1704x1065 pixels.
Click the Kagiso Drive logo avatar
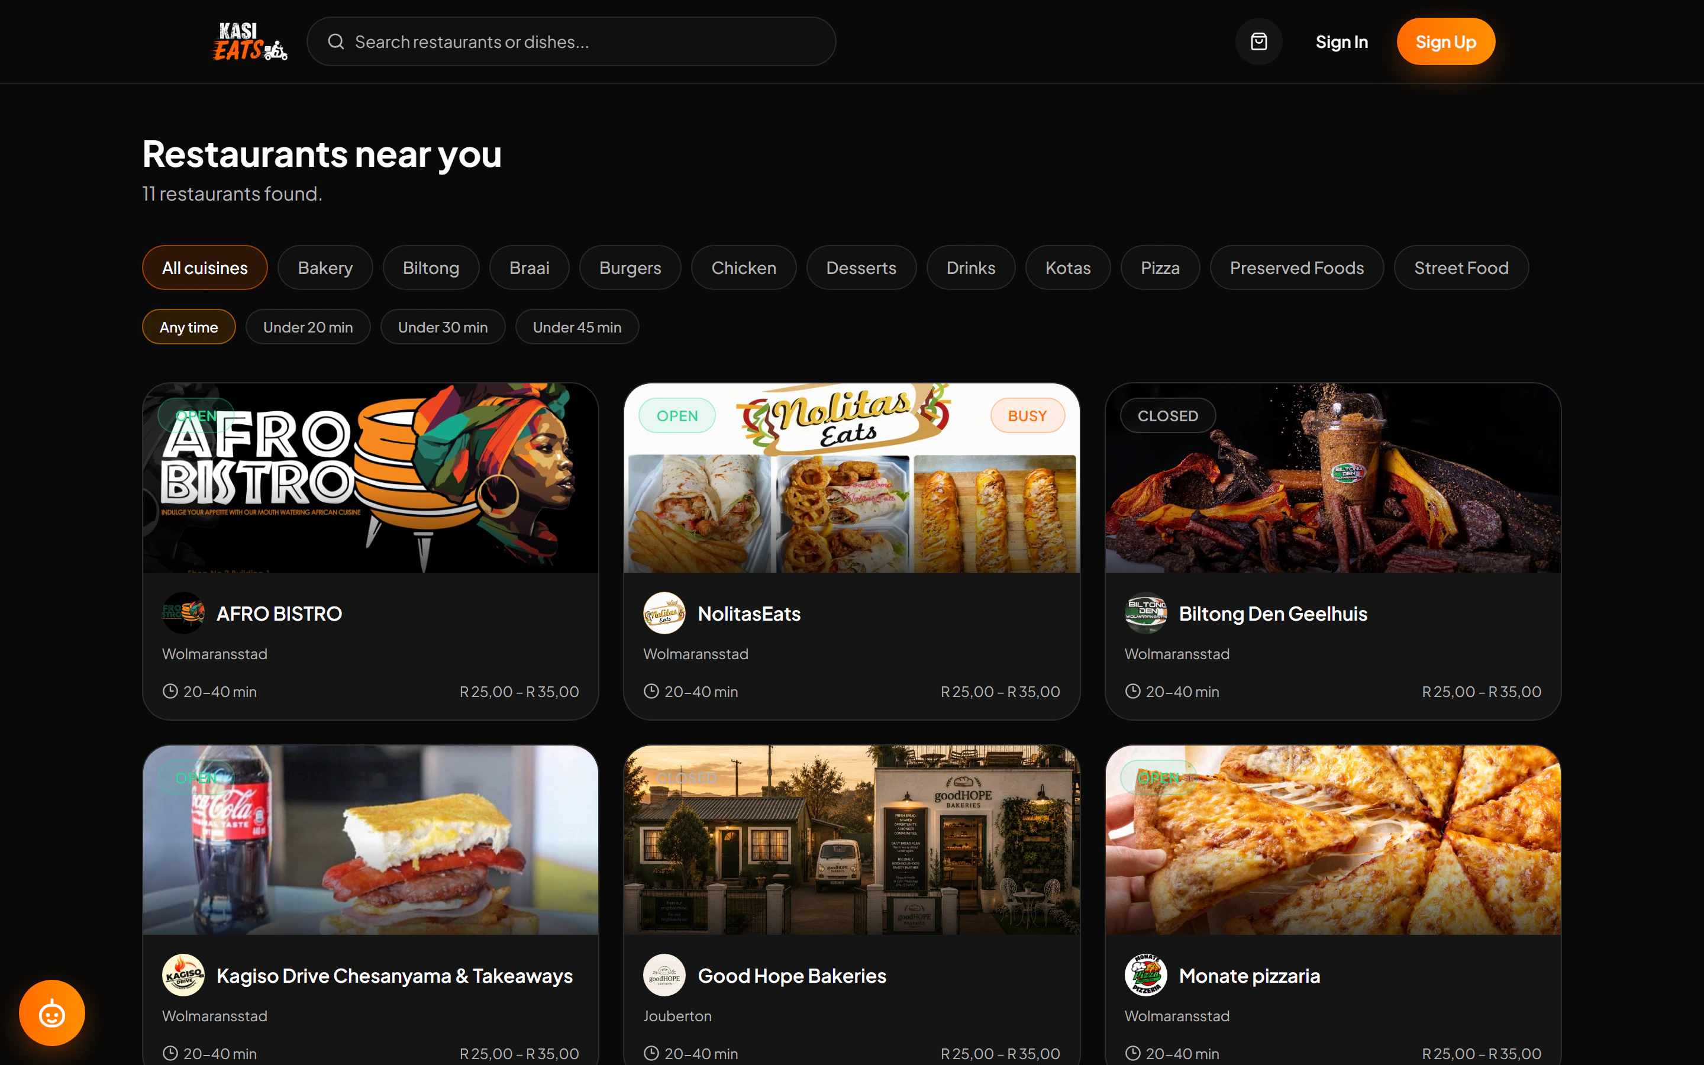183,975
